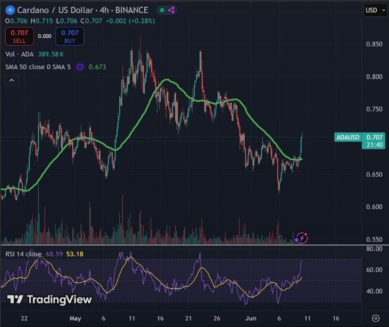Click the Cardano / US Dollar symbol title
The width and height of the screenshot is (389, 327).
[x=55, y=10]
